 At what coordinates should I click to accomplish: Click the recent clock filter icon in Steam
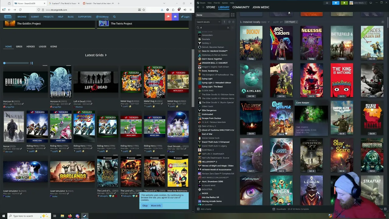pyautogui.click(x=229, y=22)
